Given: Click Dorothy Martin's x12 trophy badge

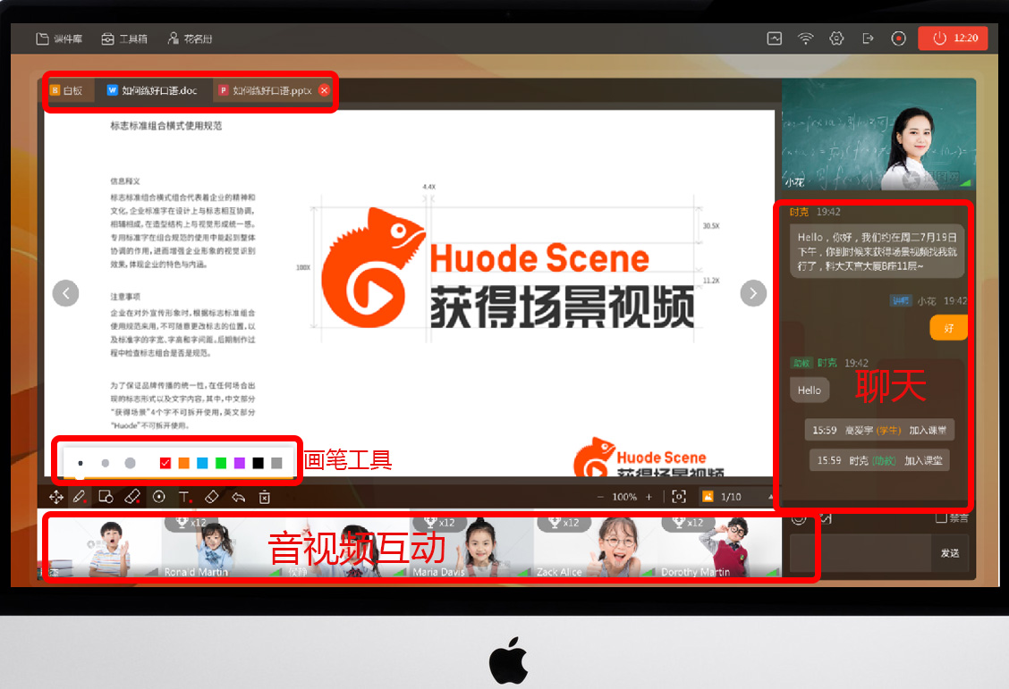Looking at the screenshot, I should 689,523.
